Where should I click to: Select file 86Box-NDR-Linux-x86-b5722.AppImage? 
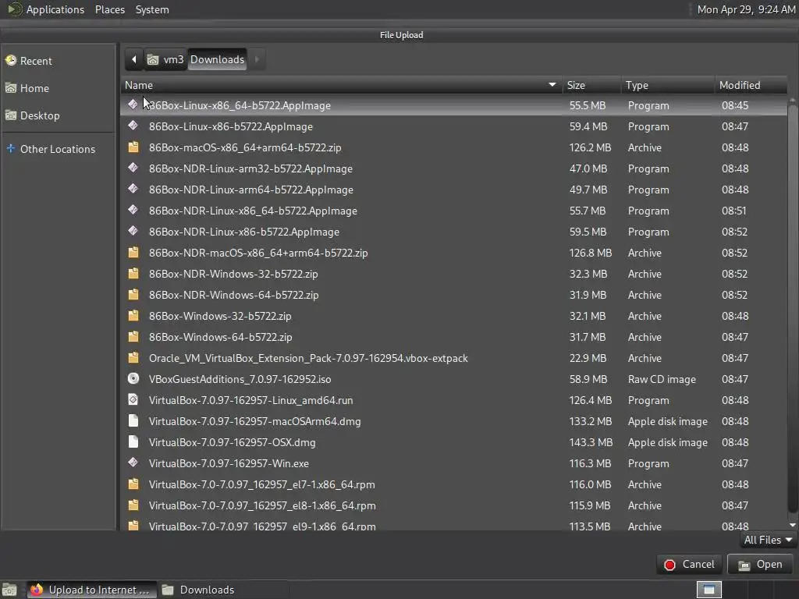pos(453,231)
